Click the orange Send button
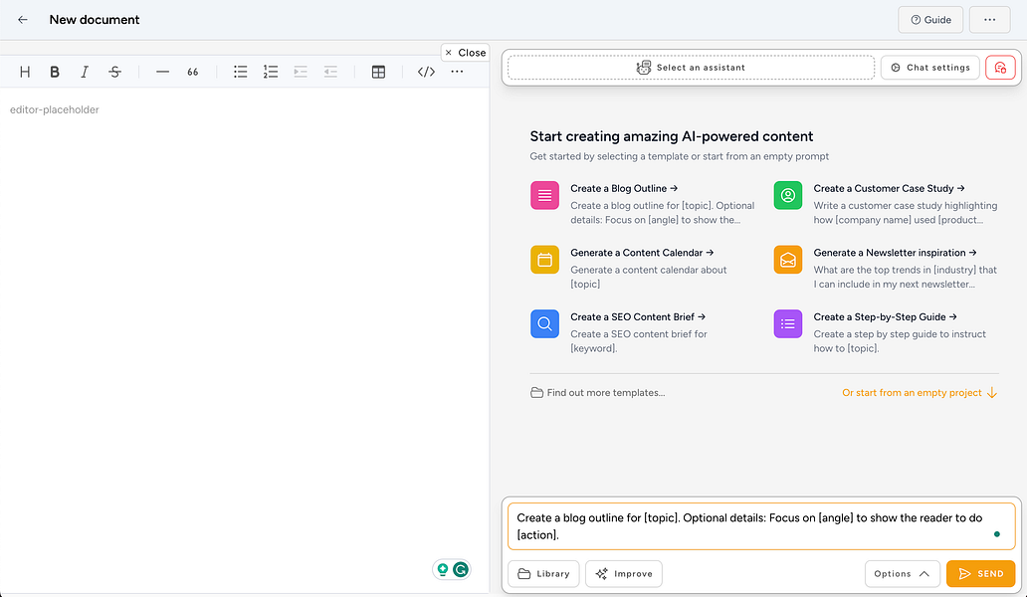Screen dimensions: 1027x597 [x=980, y=574]
